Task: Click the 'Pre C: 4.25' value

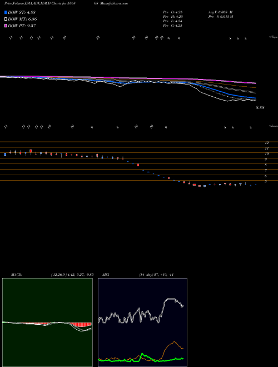Action: (173, 26)
